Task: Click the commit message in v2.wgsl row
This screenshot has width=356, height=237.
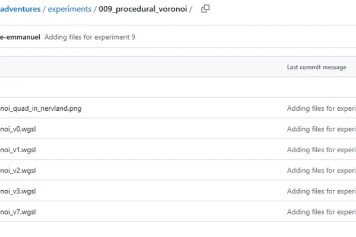Action: click(321, 171)
